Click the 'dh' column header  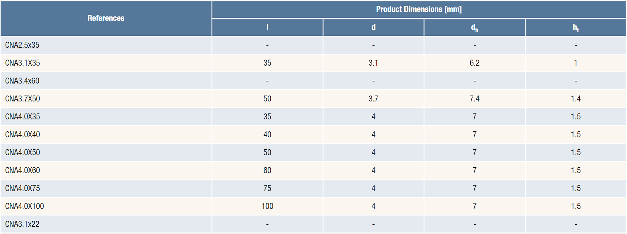[x=474, y=28]
